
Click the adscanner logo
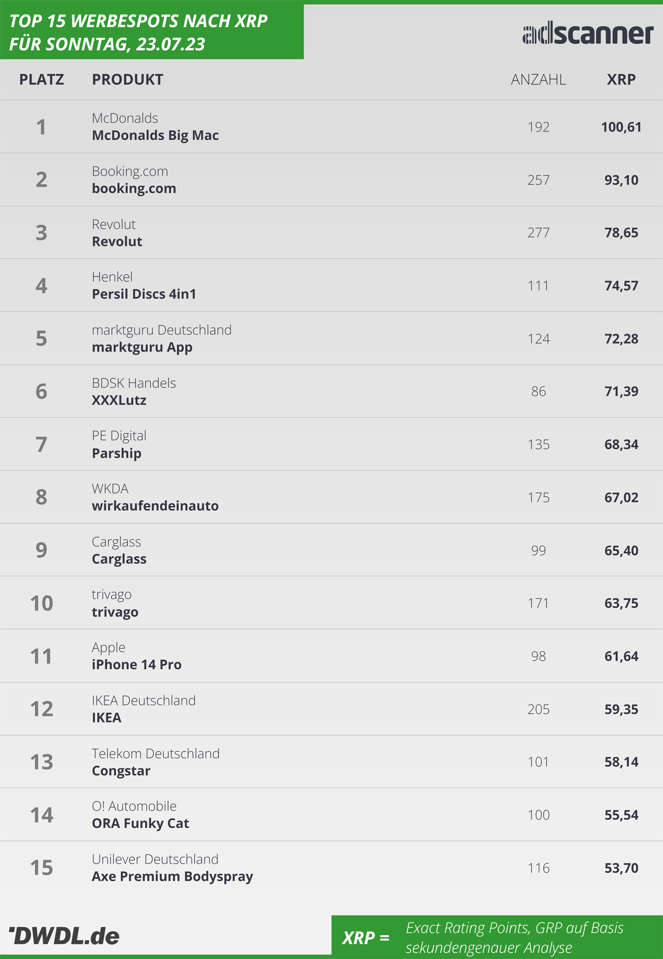(588, 34)
